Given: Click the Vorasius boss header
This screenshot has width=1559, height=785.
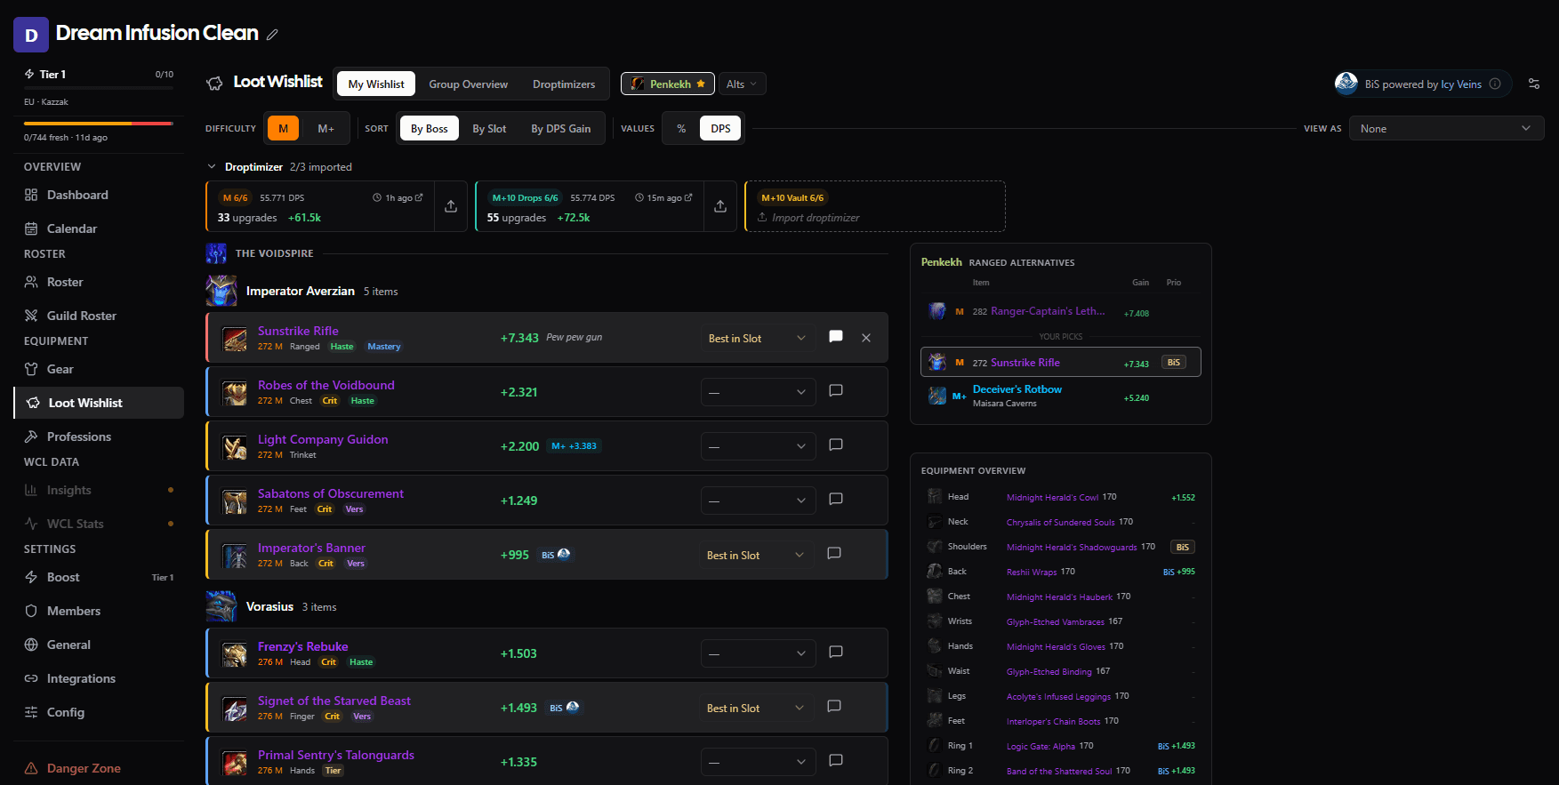Looking at the screenshot, I should 270,606.
